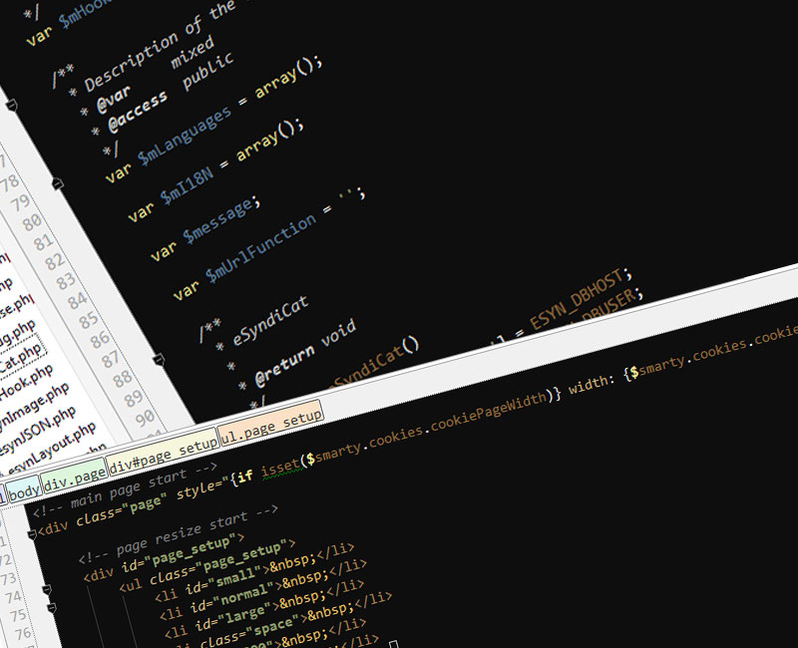Click line number 76 in the lower editor

(x=23, y=634)
